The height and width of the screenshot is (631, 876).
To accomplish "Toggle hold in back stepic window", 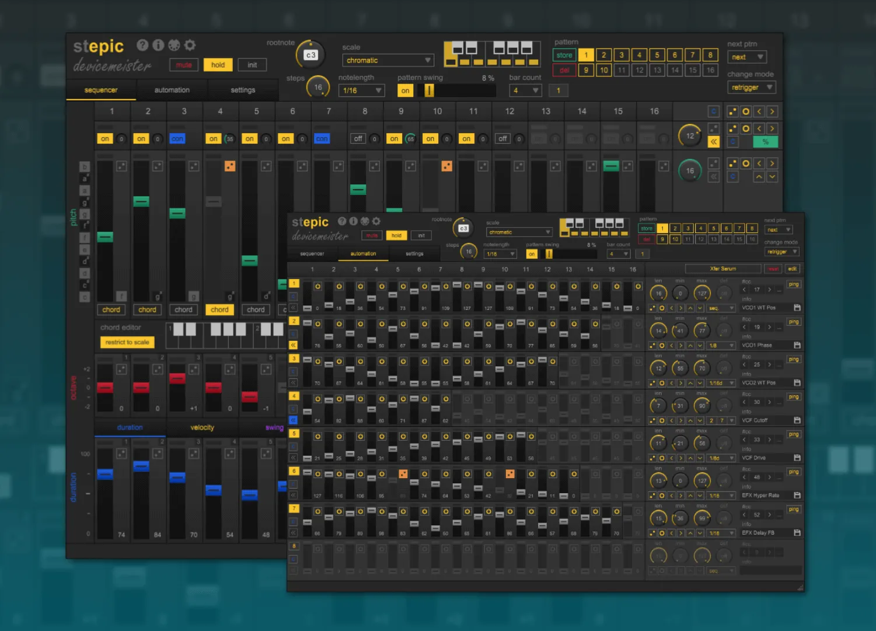I will coord(218,65).
